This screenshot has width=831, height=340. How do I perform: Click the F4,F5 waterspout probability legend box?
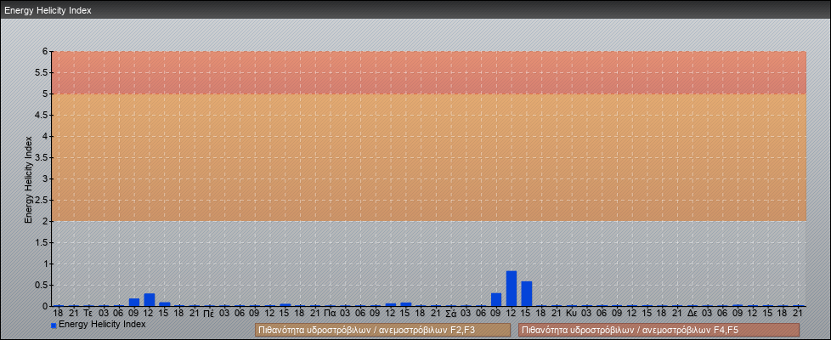(659, 330)
